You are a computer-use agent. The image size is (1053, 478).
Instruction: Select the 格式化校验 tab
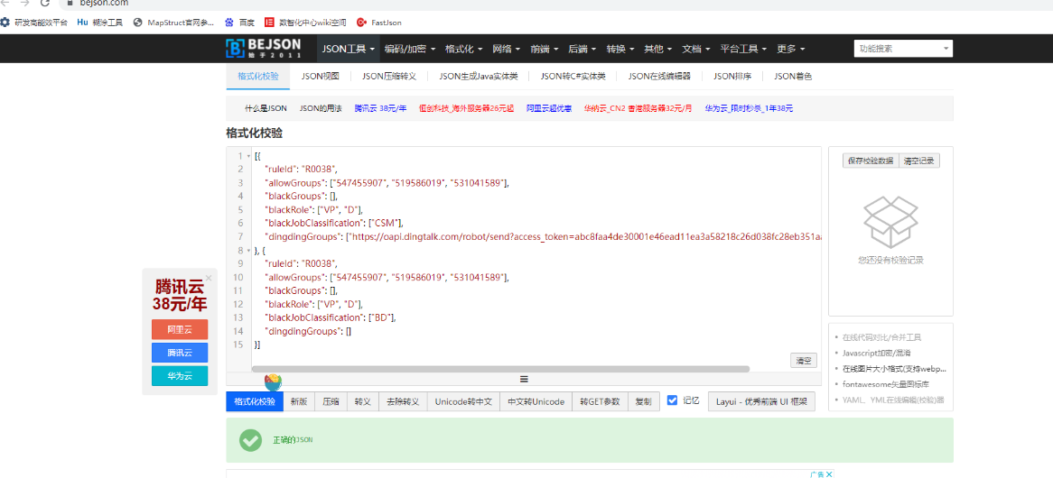258,77
